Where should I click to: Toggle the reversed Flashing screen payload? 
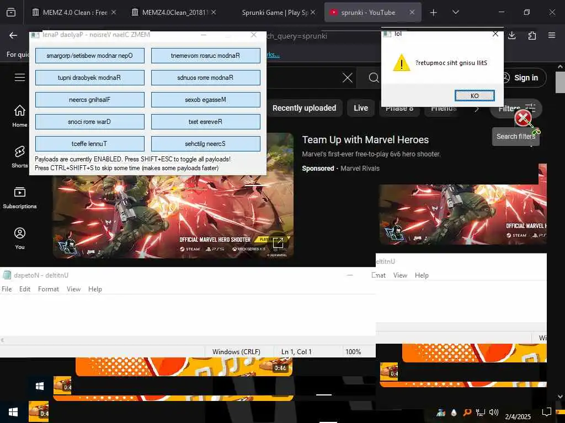pyautogui.click(x=90, y=100)
